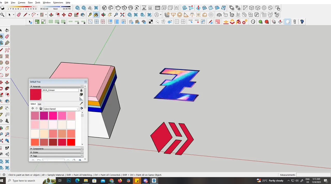This screenshot has height=184, width=331.
Task: Activate the Move tool in the top toolbar
Action: coord(64,15)
